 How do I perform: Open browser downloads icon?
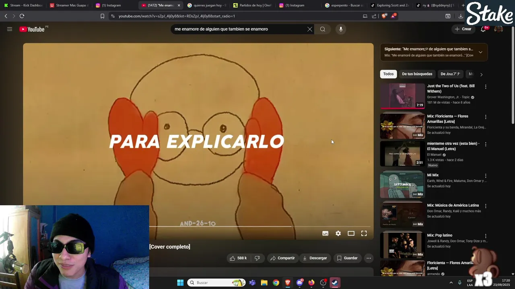point(461,16)
